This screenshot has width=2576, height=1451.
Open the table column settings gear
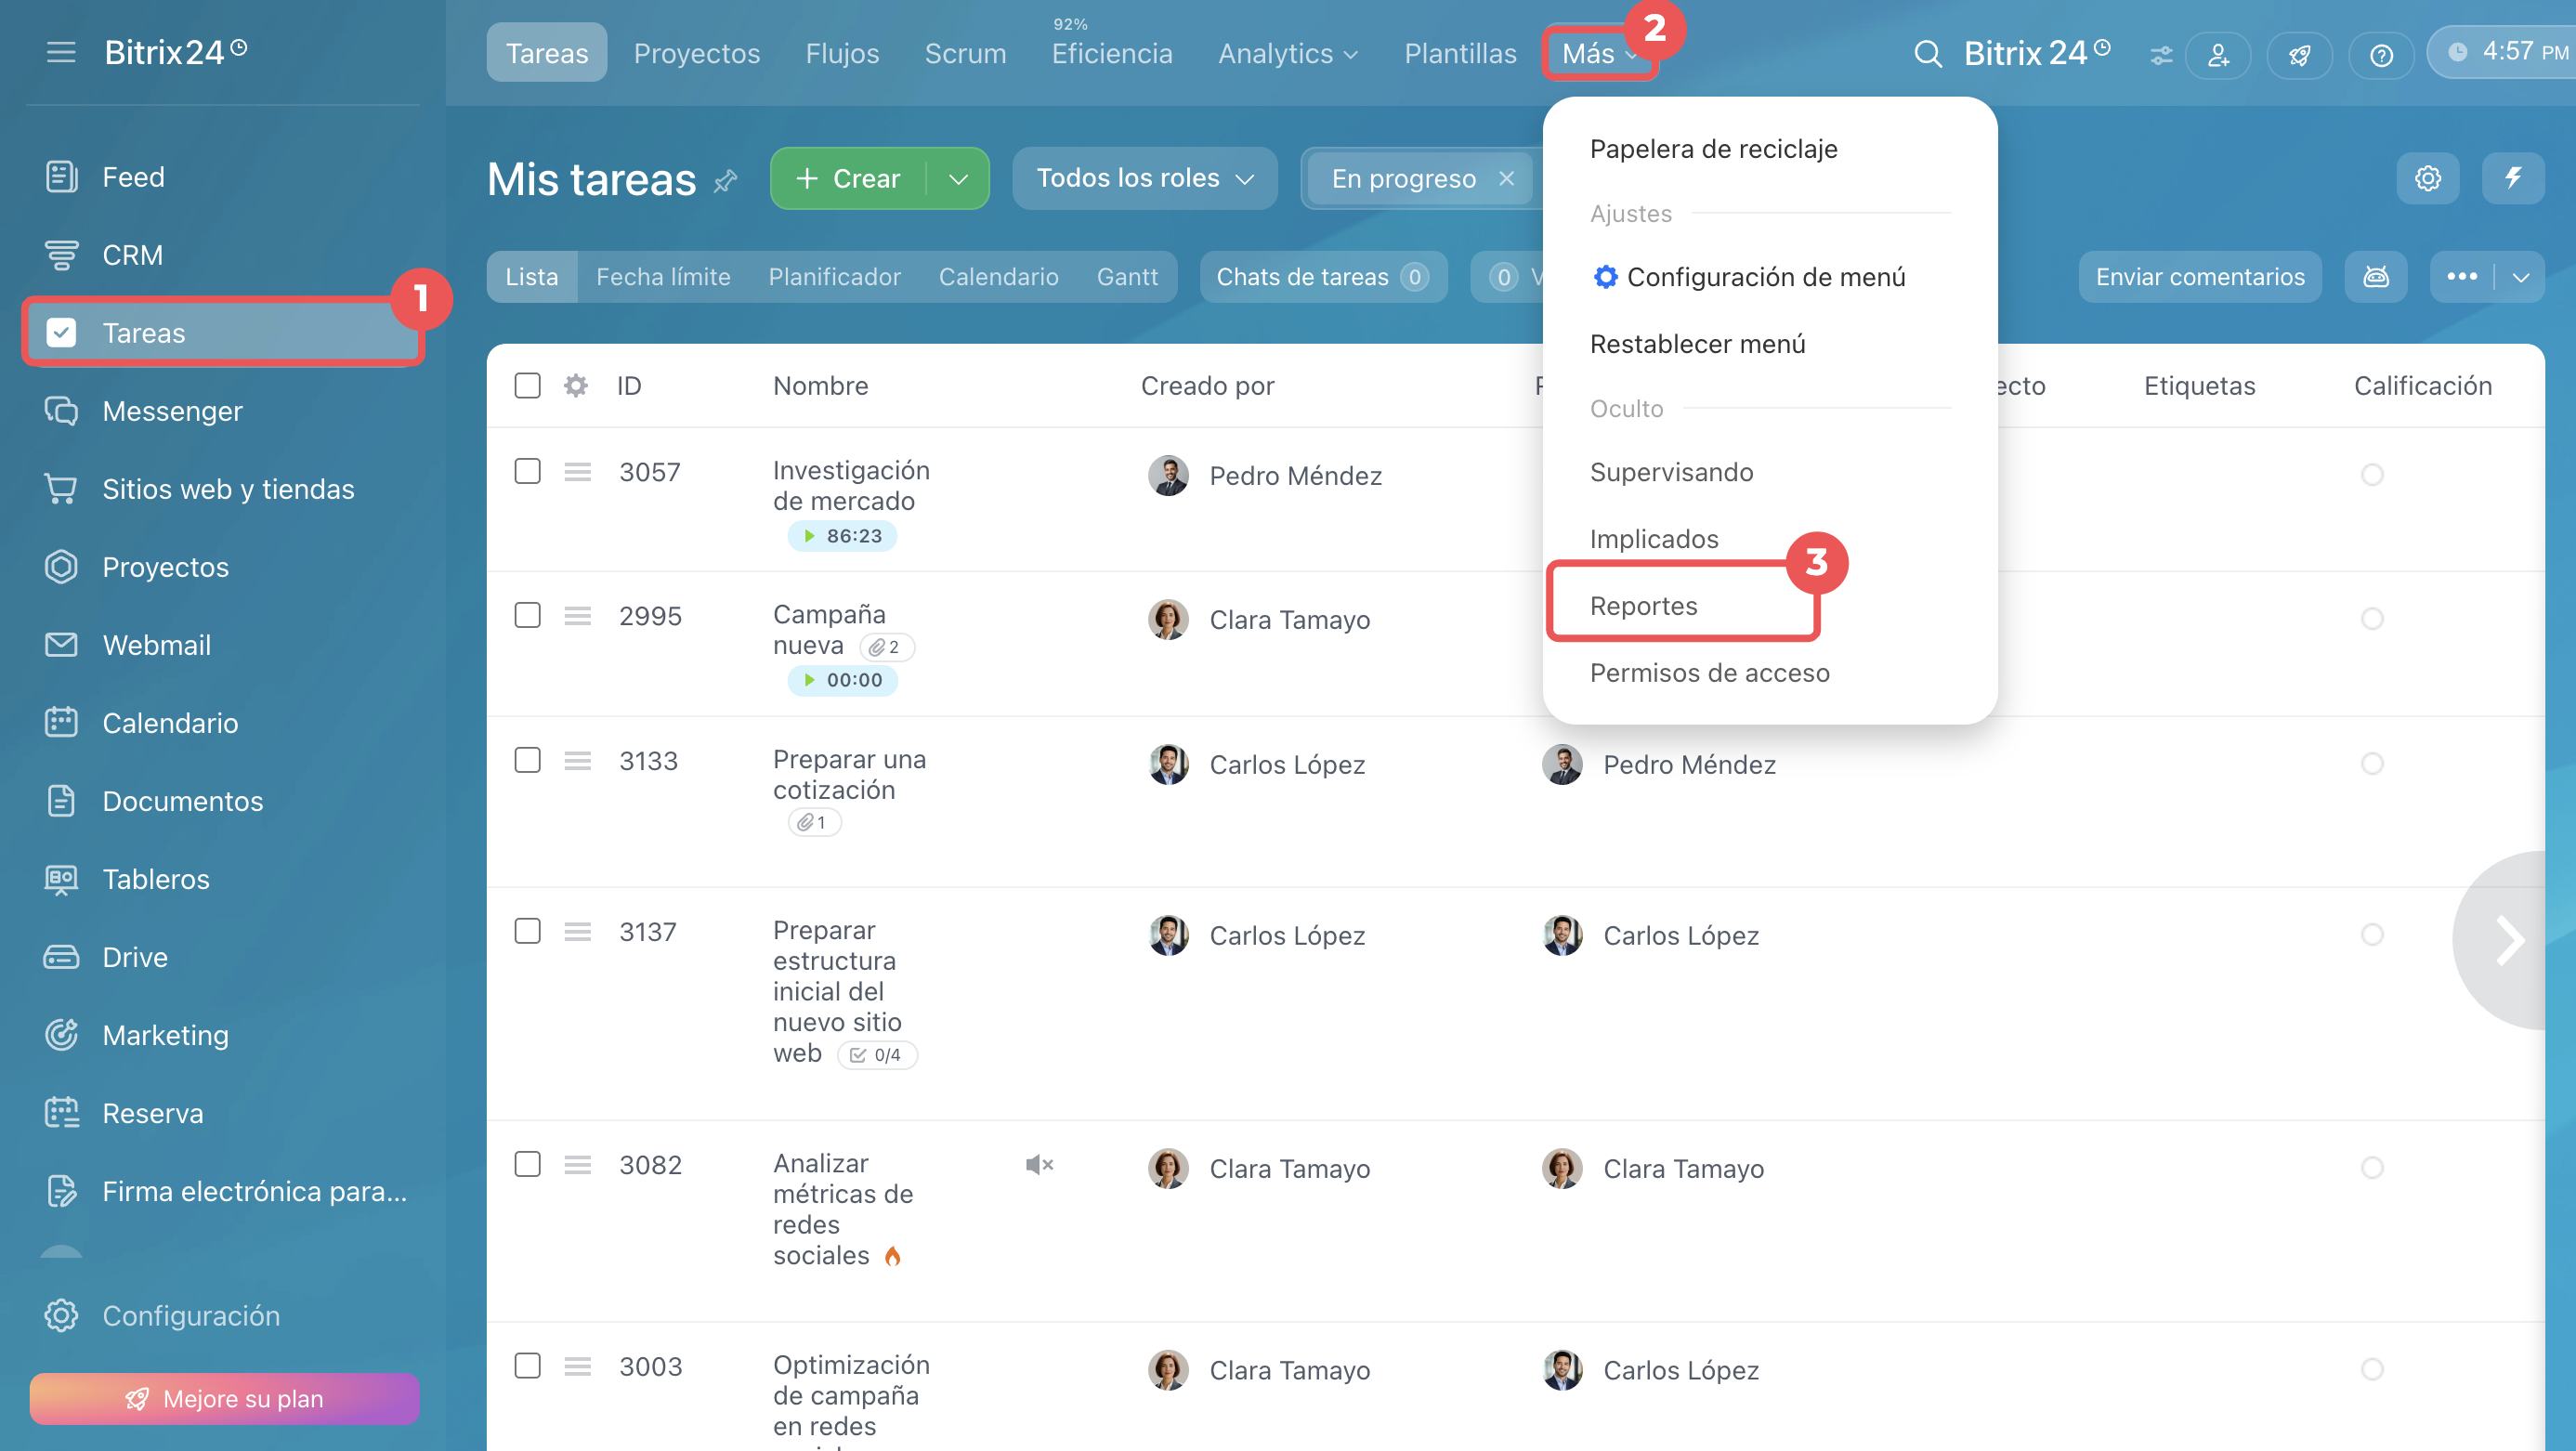pos(575,385)
